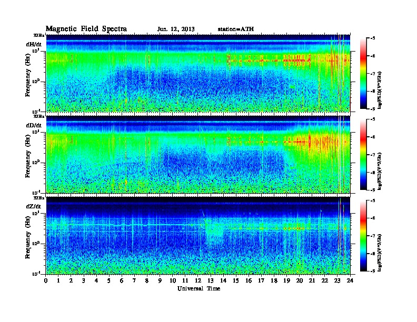The height and width of the screenshot is (322, 417).
Task: Click the date 'Jun. 12, 2013'
Action: point(176,29)
